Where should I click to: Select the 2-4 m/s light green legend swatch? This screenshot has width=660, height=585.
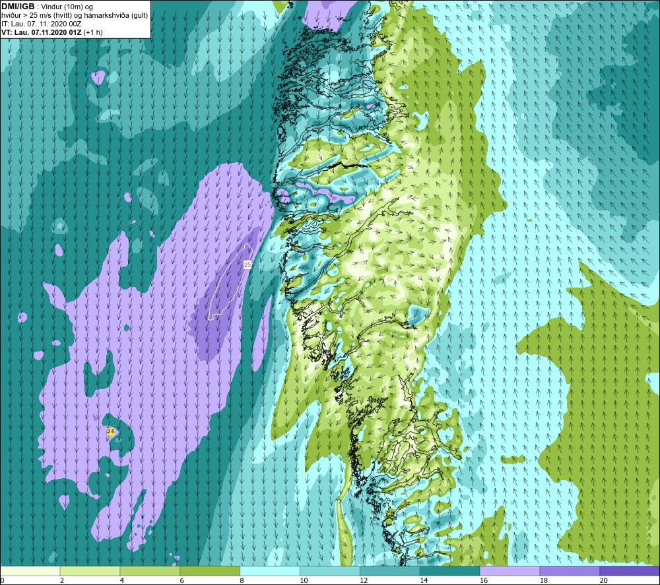(90, 570)
